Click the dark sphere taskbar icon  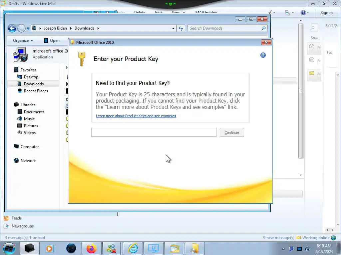[71, 248]
